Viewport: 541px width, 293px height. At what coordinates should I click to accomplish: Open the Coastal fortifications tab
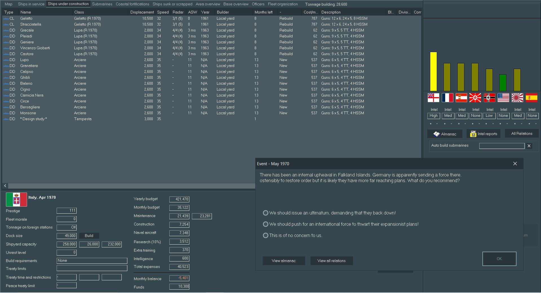pos(132,4)
